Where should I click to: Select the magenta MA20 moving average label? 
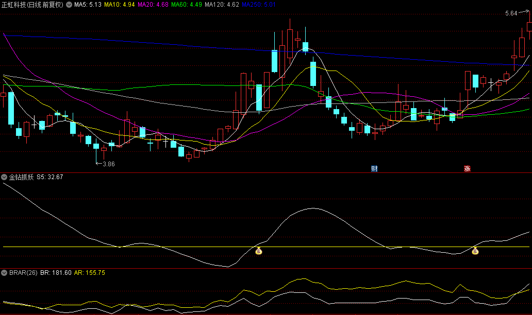153,5
